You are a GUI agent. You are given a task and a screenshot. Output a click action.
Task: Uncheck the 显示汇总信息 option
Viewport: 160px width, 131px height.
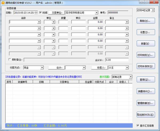pos(138,125)
